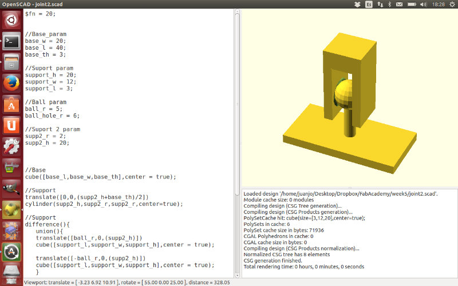Open the battery status indicator
Screen dimensions: 458x286
(x=412, y=5)
